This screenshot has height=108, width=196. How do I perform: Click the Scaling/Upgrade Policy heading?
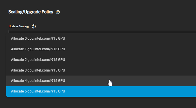[31, 12]
